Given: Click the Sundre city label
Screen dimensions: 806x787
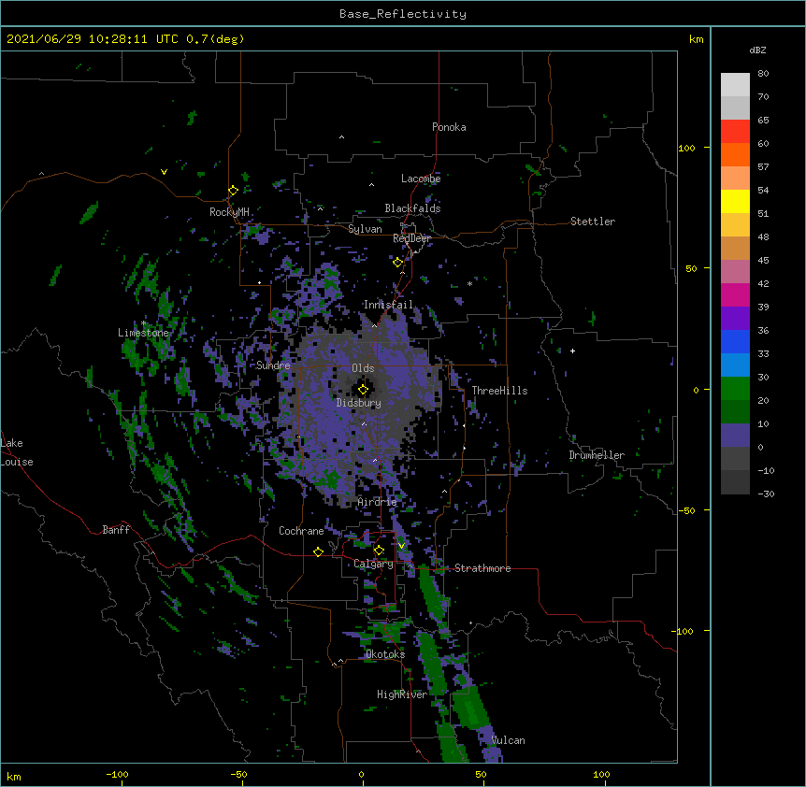Looking at the screenshot, I should [273, 365].
